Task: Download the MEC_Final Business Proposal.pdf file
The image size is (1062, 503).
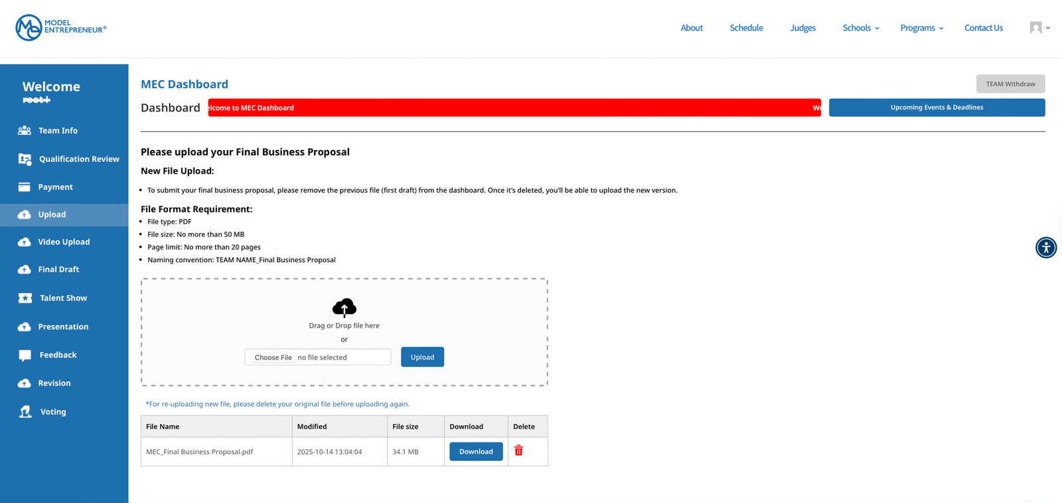Action: click(476, 451)
